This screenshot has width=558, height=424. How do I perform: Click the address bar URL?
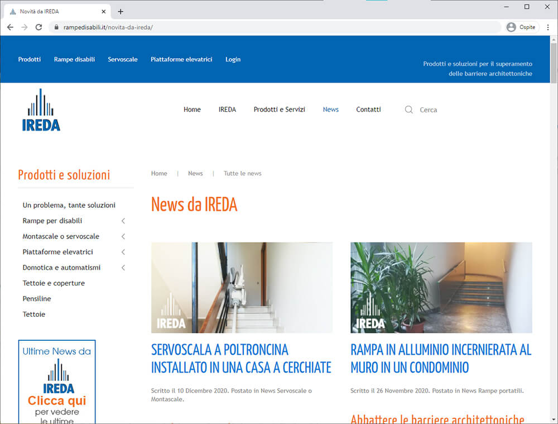(108, 27)
